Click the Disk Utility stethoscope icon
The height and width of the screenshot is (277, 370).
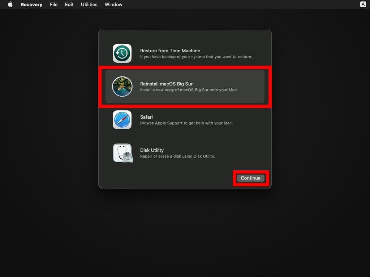click(x=123, y=153)
